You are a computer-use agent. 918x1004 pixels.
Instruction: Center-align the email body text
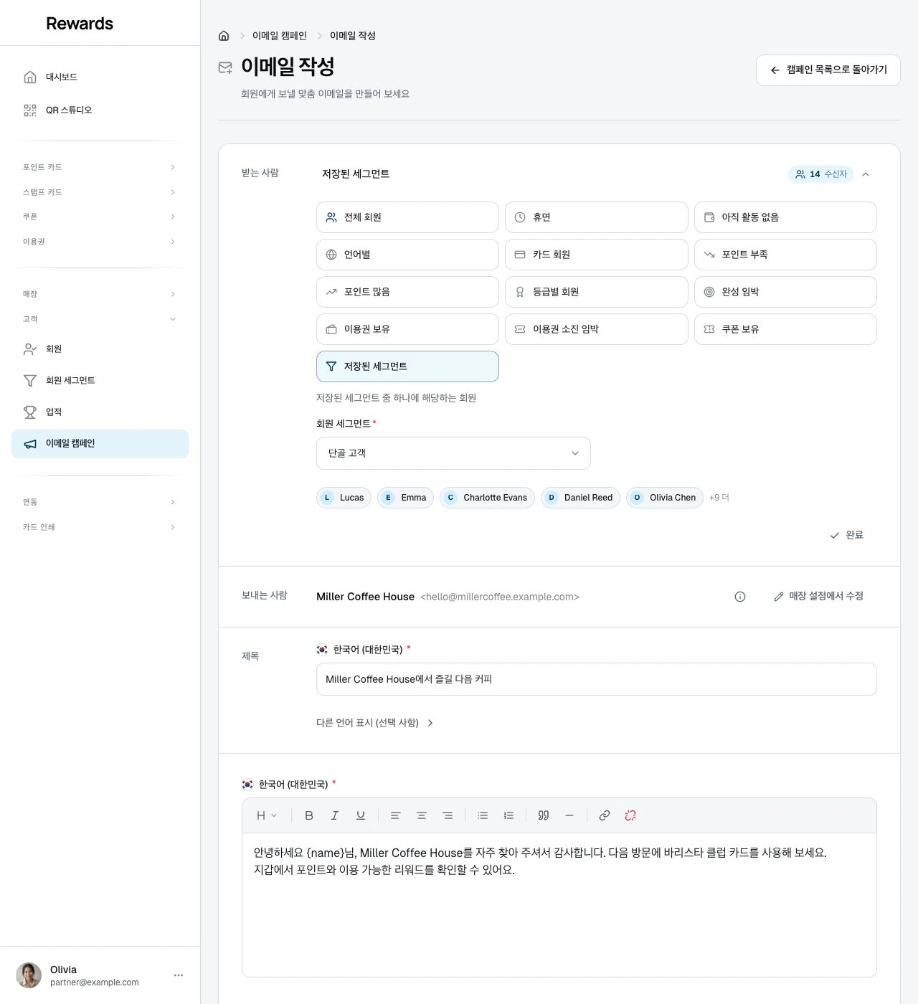pyautogui.click(x=422, y=815)
